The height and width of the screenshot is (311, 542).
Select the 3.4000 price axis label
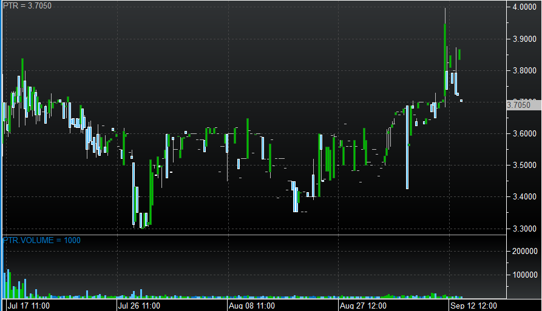pyautogui.click(x=524, y=197)
